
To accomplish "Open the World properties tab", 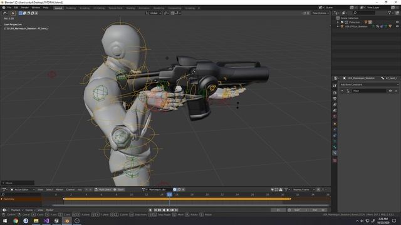I will [335, 116].
